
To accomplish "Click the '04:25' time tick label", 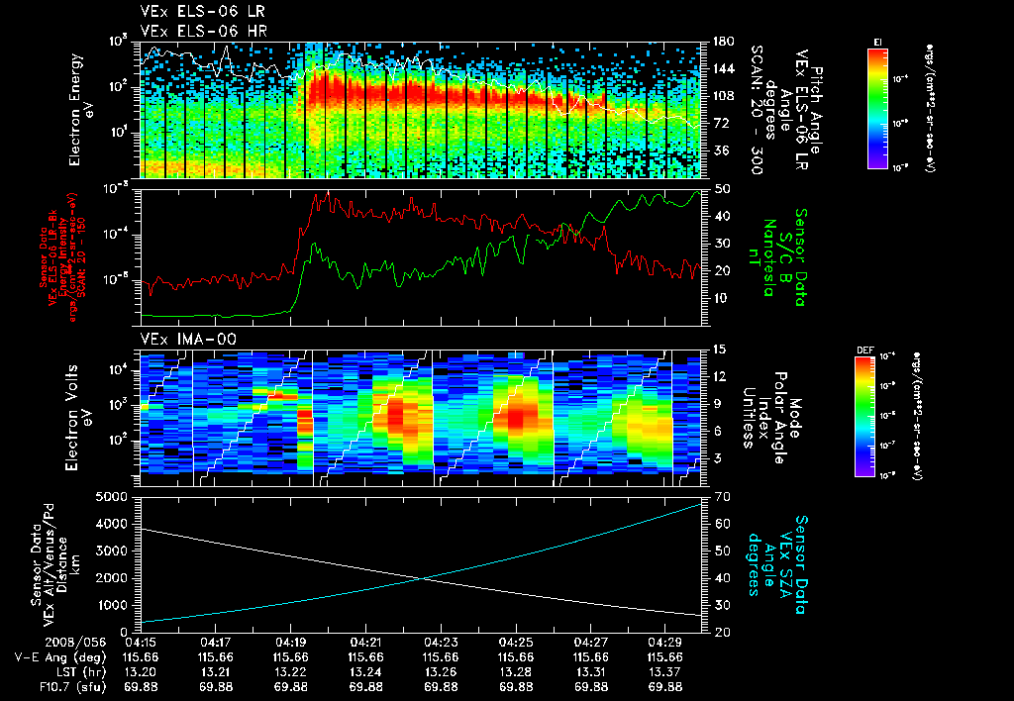I will 516,643.
